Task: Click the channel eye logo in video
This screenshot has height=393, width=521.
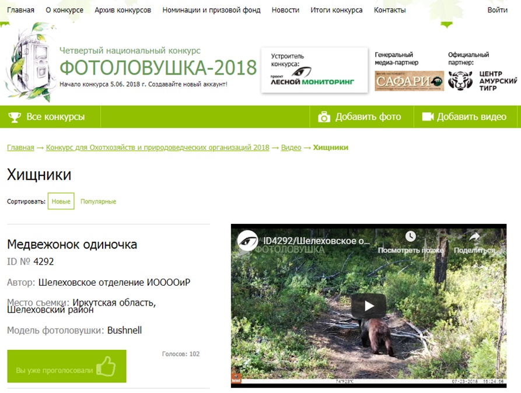Action: pyautogui.click(x=247, y=240)
